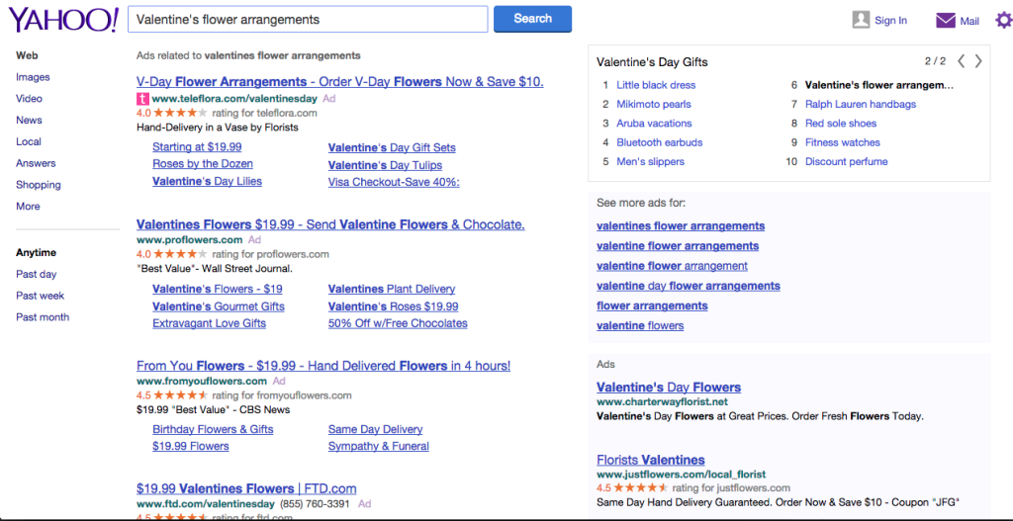Screen dimensions: 1013x521
Task: Open the Florists Valentines ad headline
Action: point(651,460)
